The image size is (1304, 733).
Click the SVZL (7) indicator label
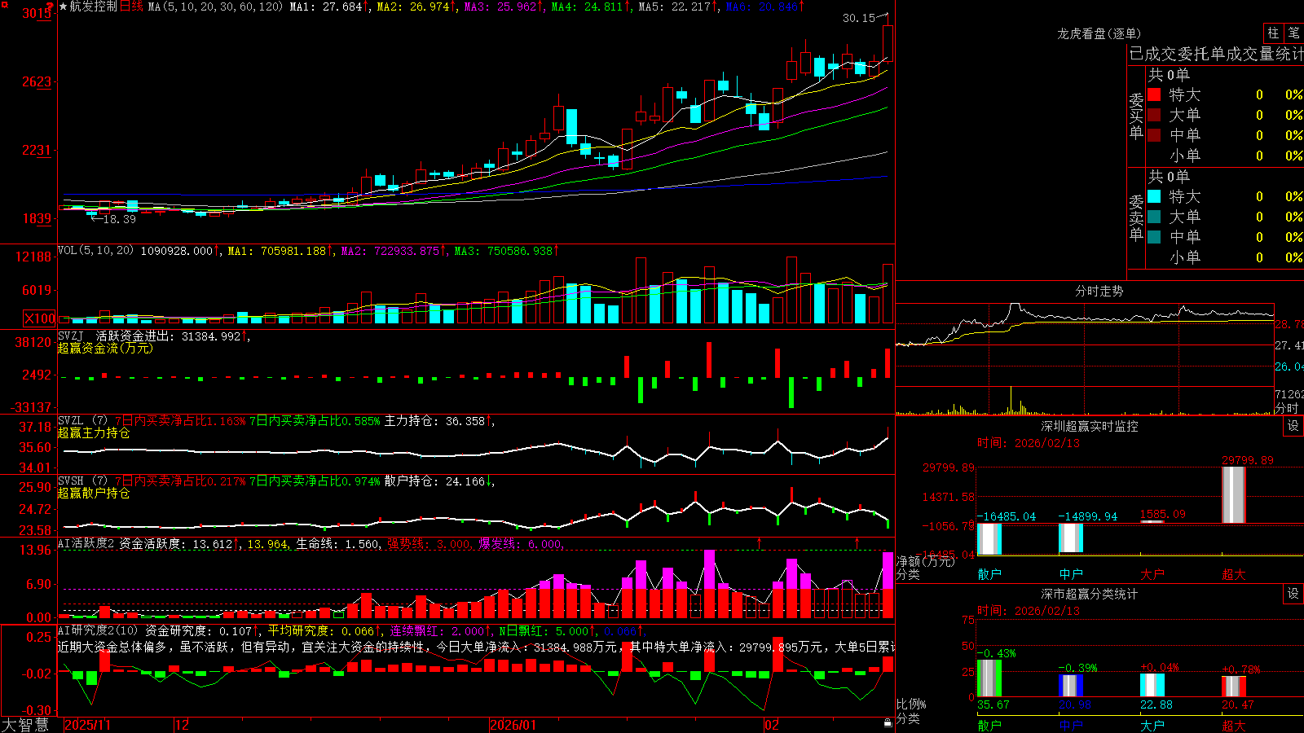[x=82, y=421]
